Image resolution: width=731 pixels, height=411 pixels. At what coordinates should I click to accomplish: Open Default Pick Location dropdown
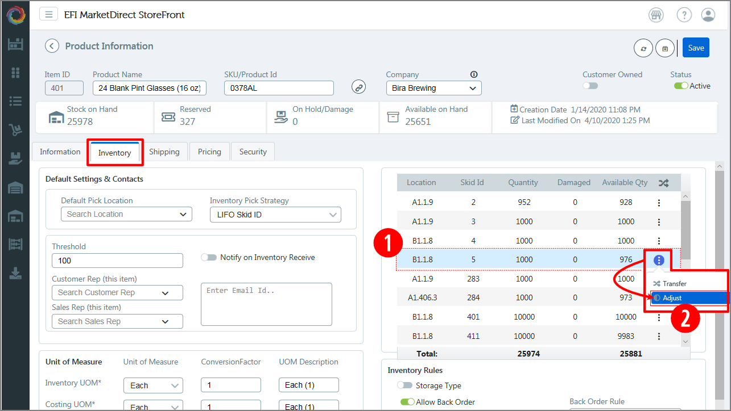click(x=126, y=214)
